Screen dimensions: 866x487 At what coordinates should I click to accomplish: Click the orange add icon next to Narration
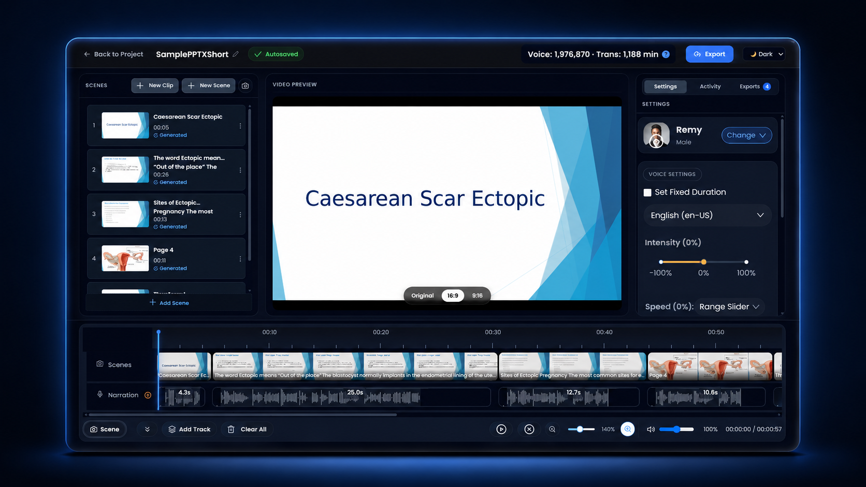point(148,395)
